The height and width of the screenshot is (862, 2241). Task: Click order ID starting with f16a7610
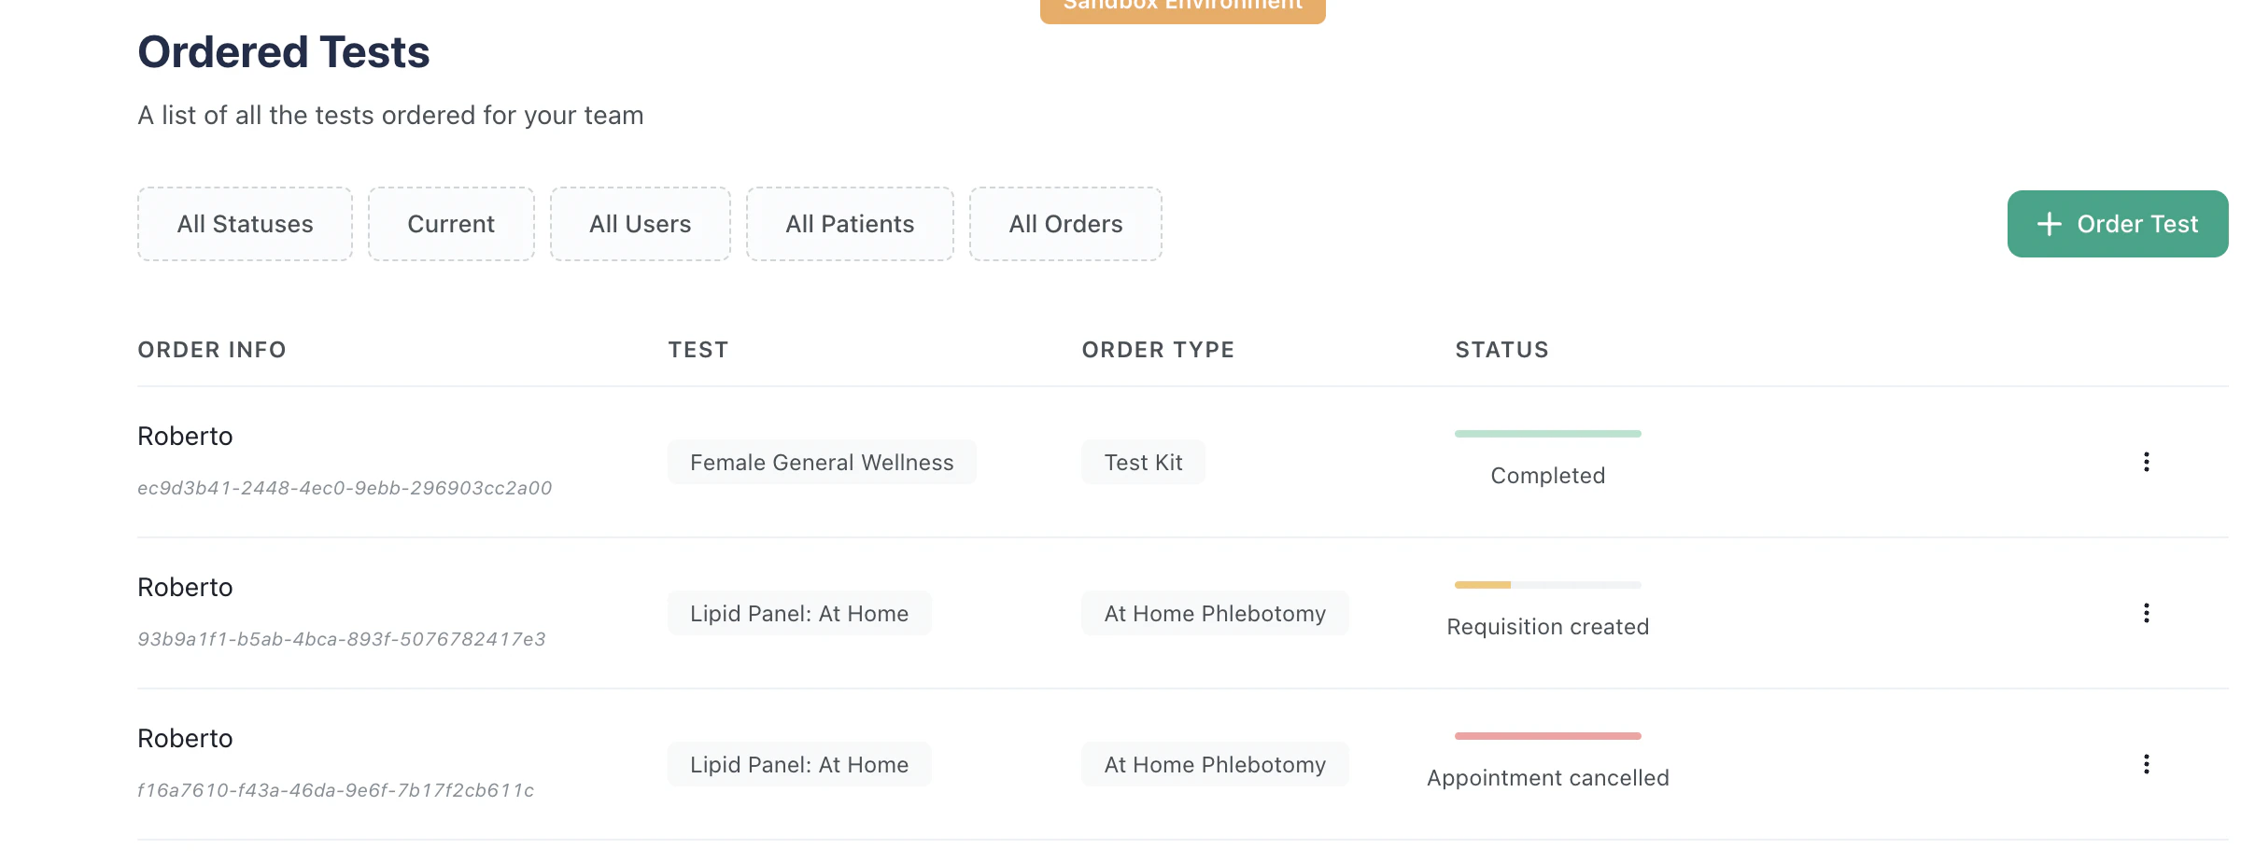click(335, 790)
